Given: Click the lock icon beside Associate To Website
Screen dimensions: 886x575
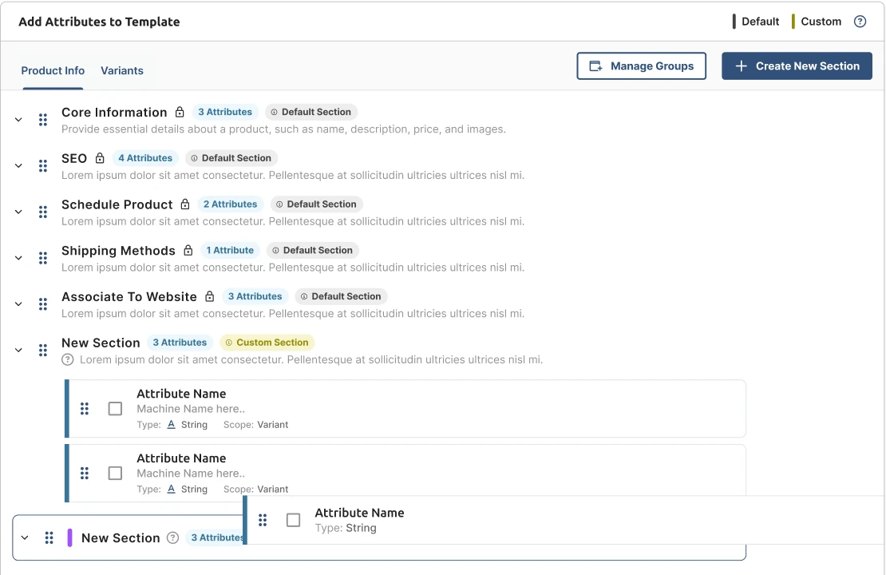Looking at the screenshot, I should tap(210, 296).
